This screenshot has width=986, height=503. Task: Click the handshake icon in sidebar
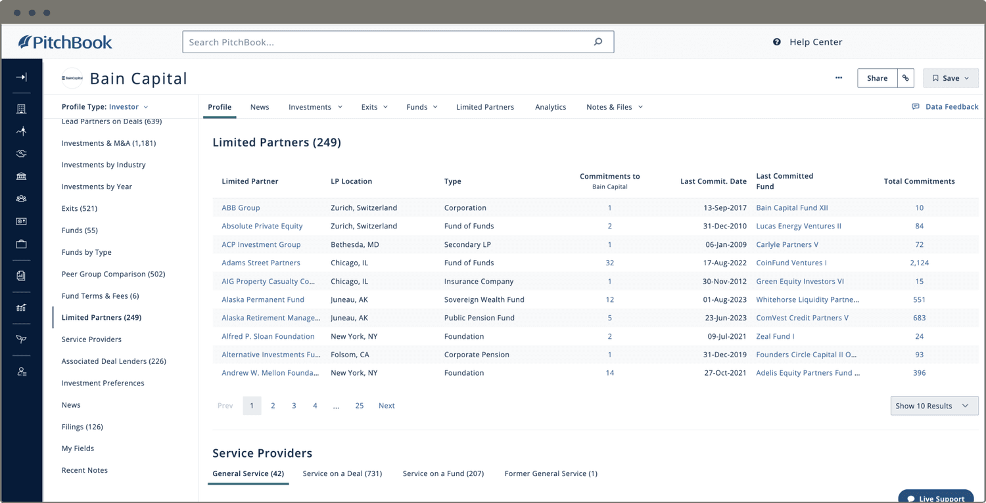[x=21, y=154]
